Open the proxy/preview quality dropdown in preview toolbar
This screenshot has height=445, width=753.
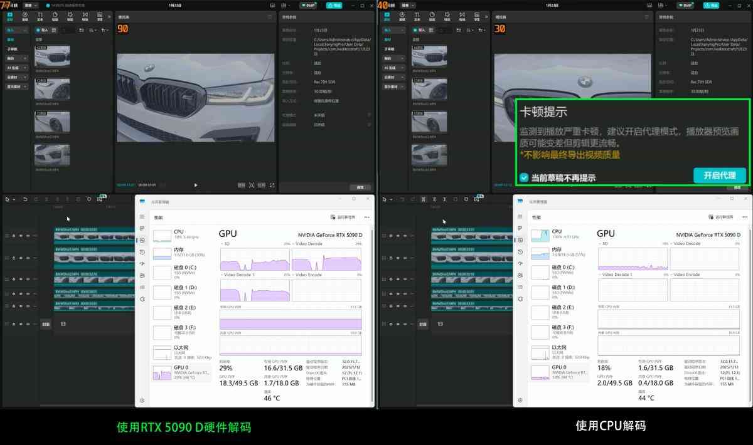242,185
